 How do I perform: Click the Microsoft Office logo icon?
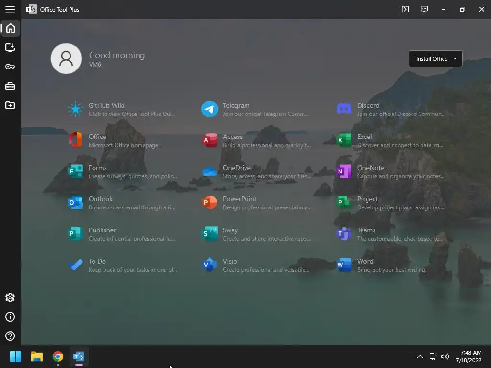[x=75, y=140]
